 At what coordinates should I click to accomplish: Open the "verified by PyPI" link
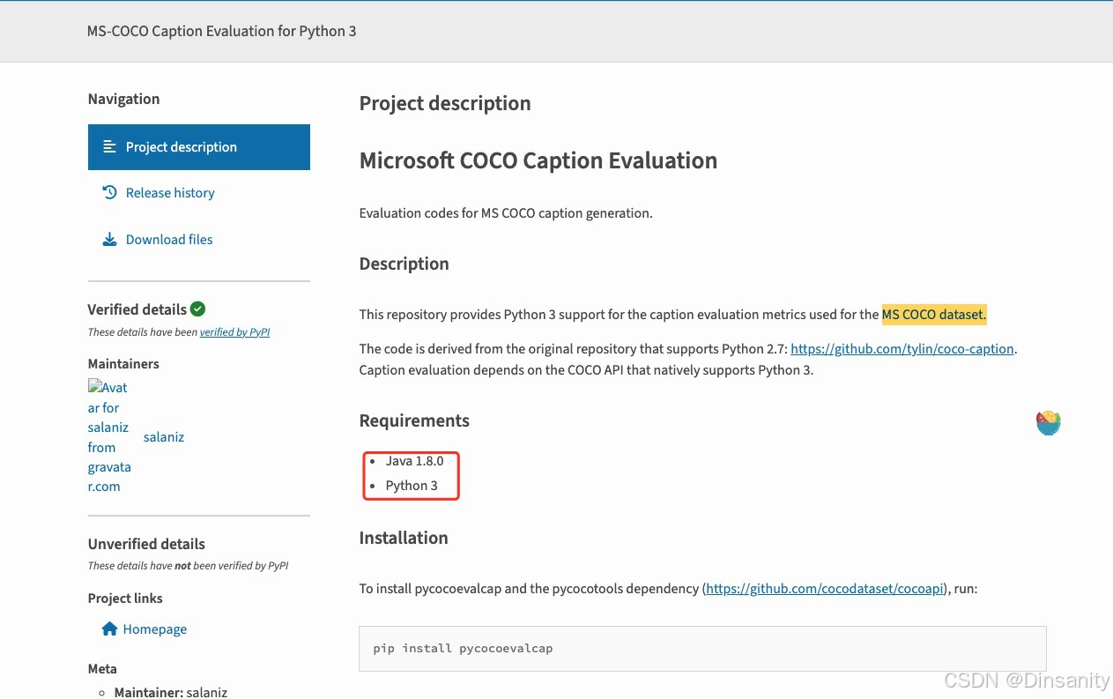click(x=234, y=332)
